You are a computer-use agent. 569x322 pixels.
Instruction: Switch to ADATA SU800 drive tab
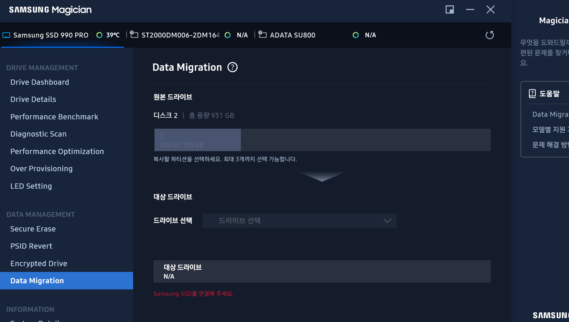click(293, 35)
